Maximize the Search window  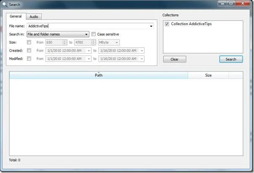(x=231, y=3)
